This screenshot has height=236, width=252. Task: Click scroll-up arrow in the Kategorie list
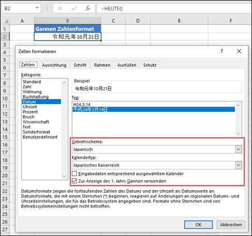pyautogui.click(x=64, y=82)
